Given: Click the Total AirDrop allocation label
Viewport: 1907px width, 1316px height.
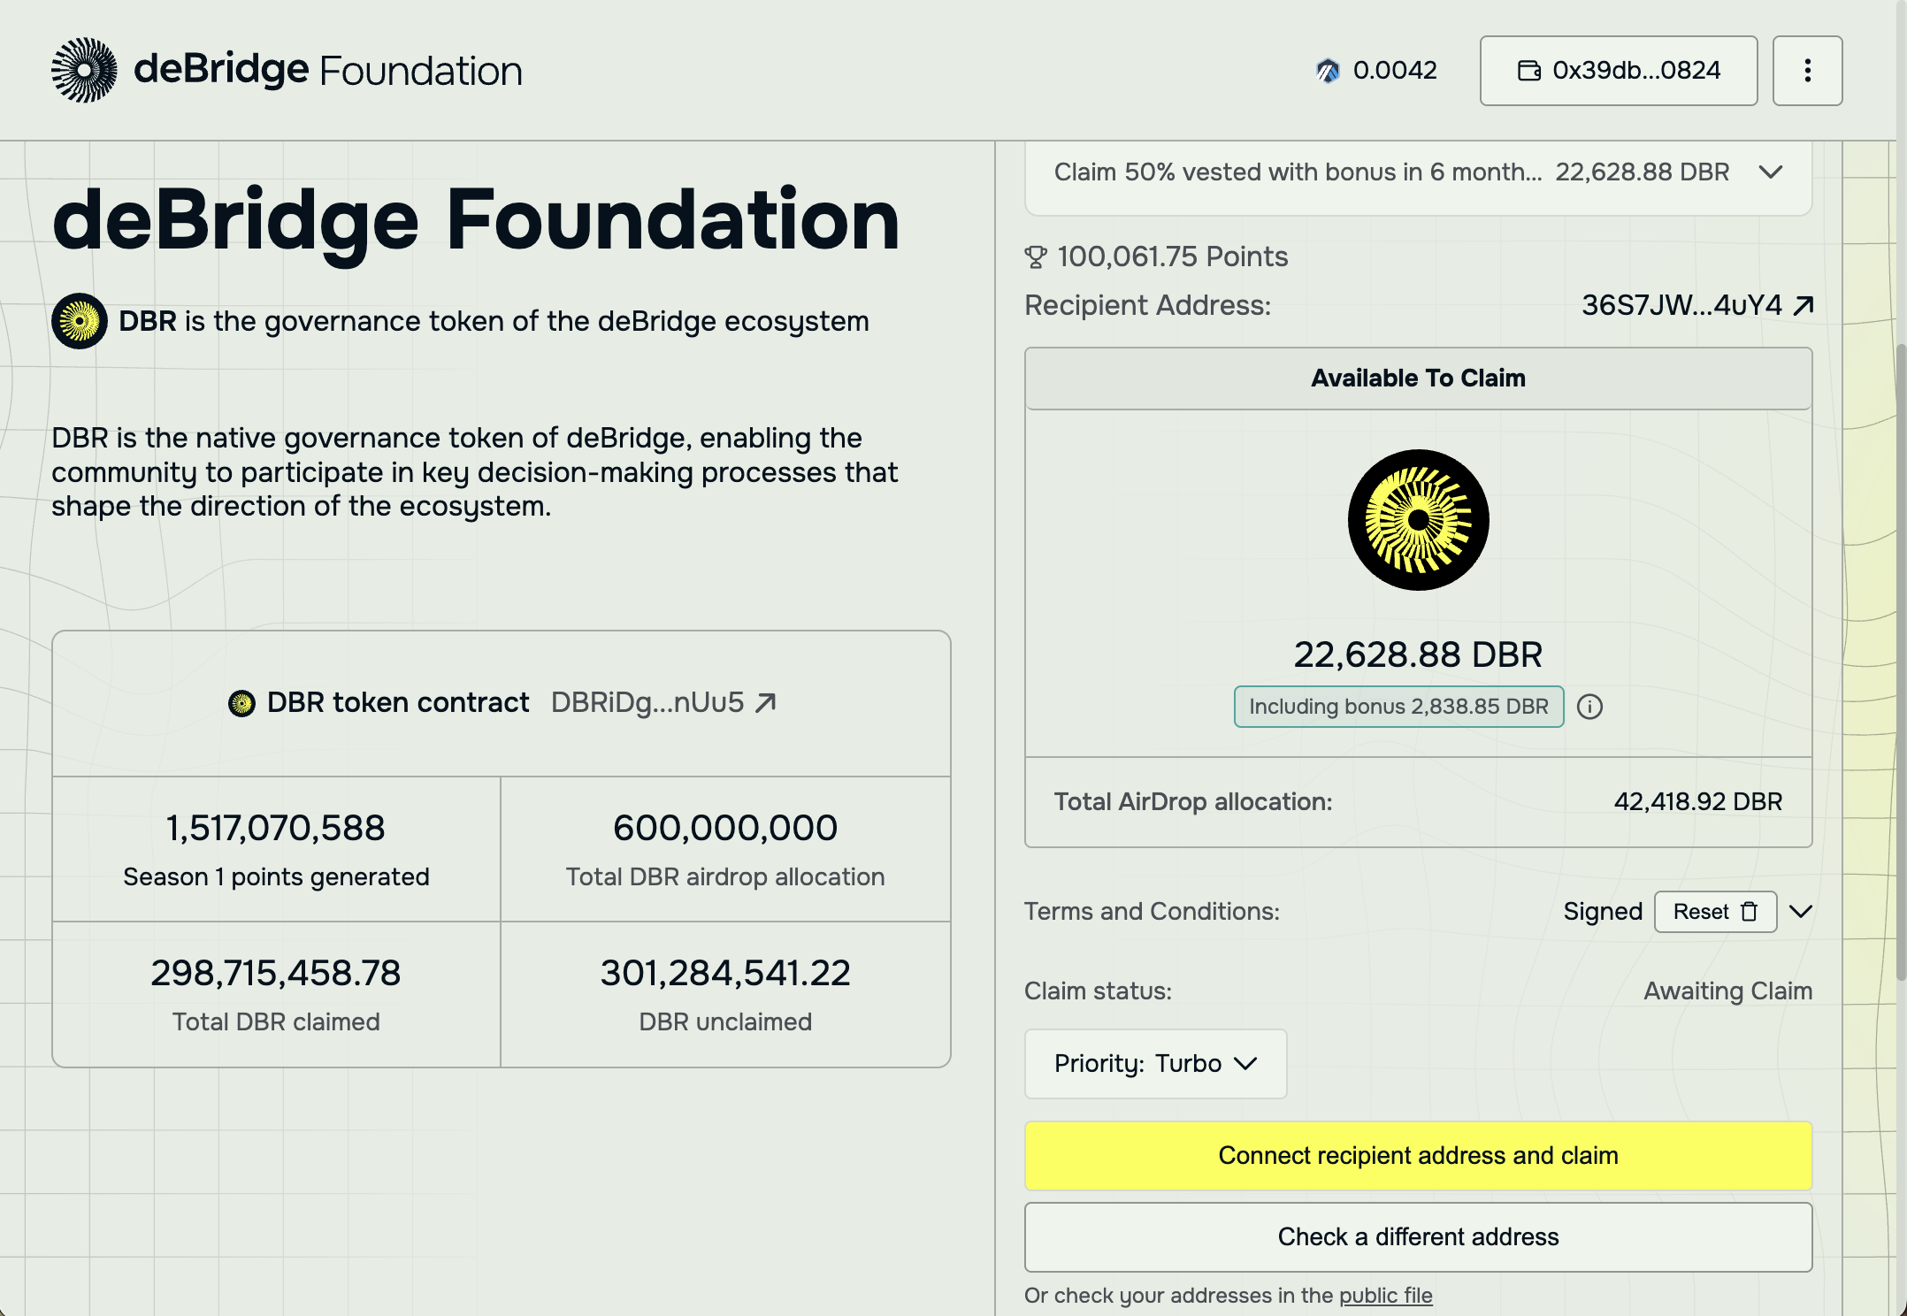Looking at the screenshot, I should tap(1193, 802).
